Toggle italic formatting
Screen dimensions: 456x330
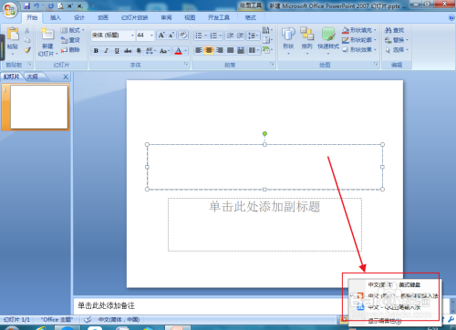(x=106, y=51)
